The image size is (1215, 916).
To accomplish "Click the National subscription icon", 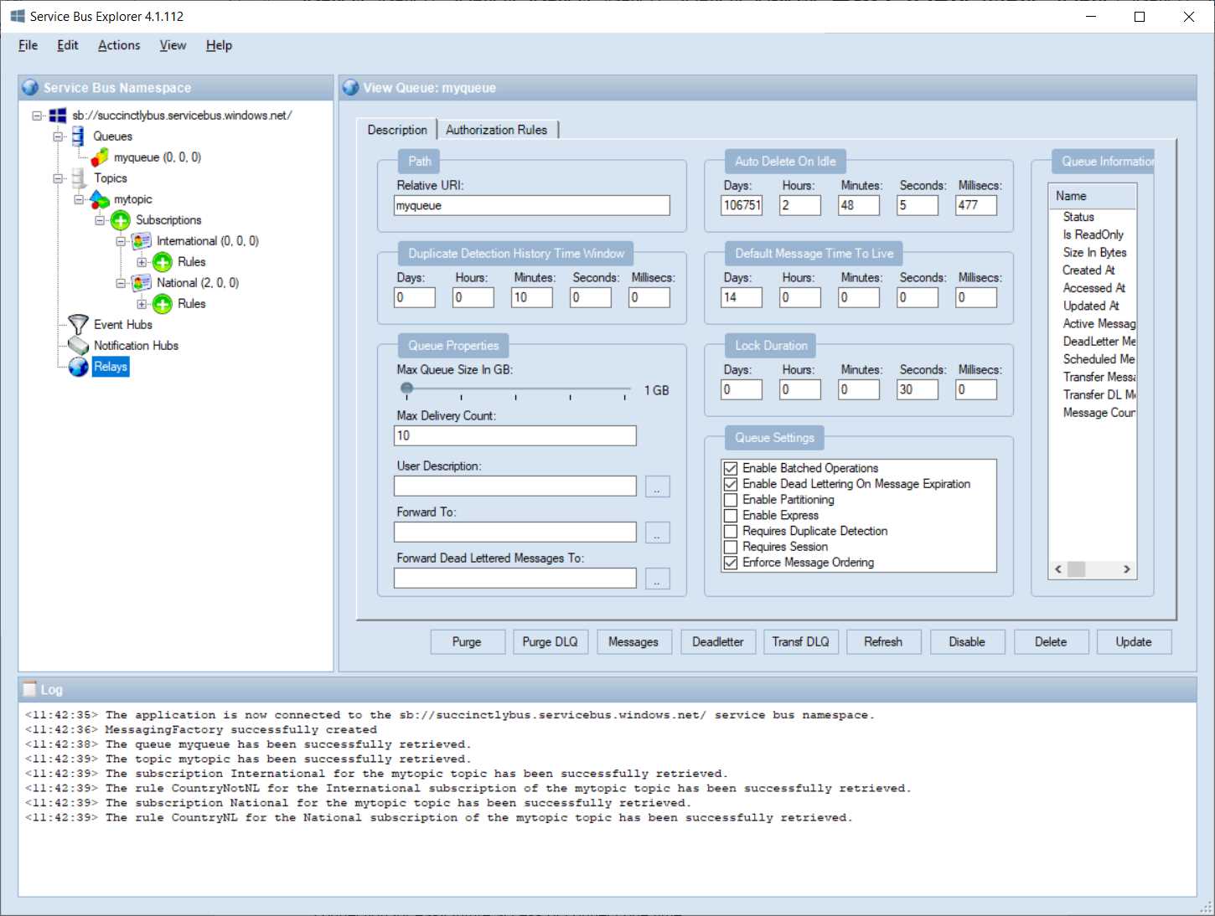I will coord(142,283).
